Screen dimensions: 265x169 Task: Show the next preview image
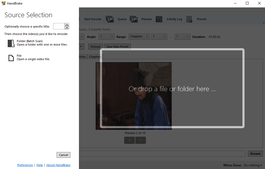coord(141,140)
